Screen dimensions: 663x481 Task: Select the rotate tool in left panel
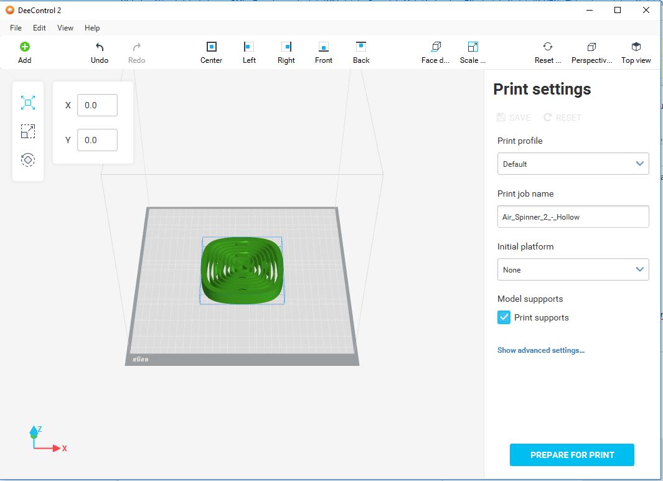tap(28, 160)
